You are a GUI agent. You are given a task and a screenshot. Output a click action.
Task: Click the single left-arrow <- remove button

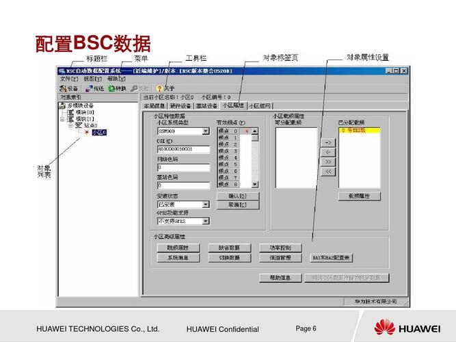[x=328, y=153]
